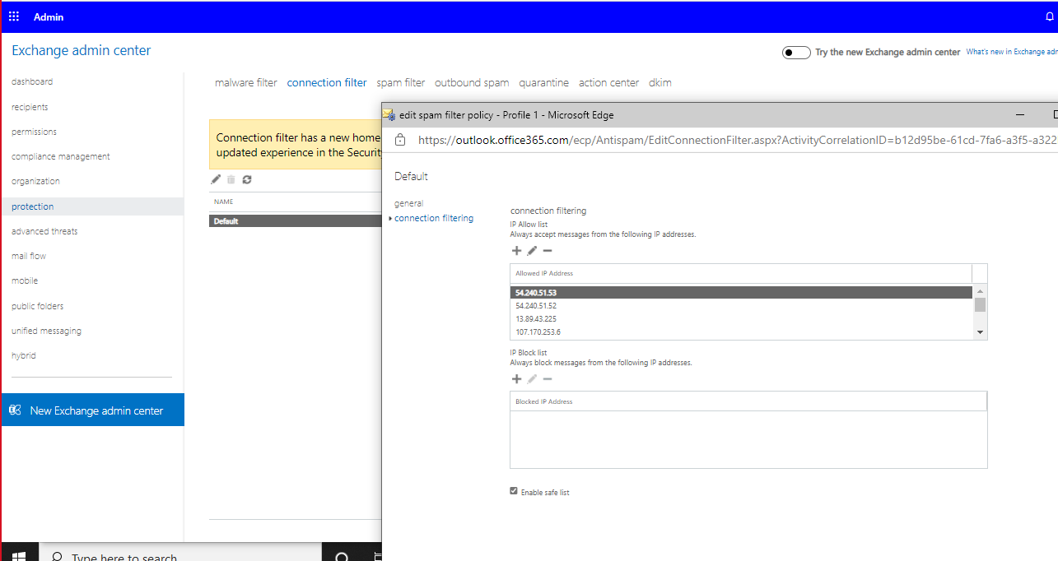Switch to spam filter tab

[401, 82]
